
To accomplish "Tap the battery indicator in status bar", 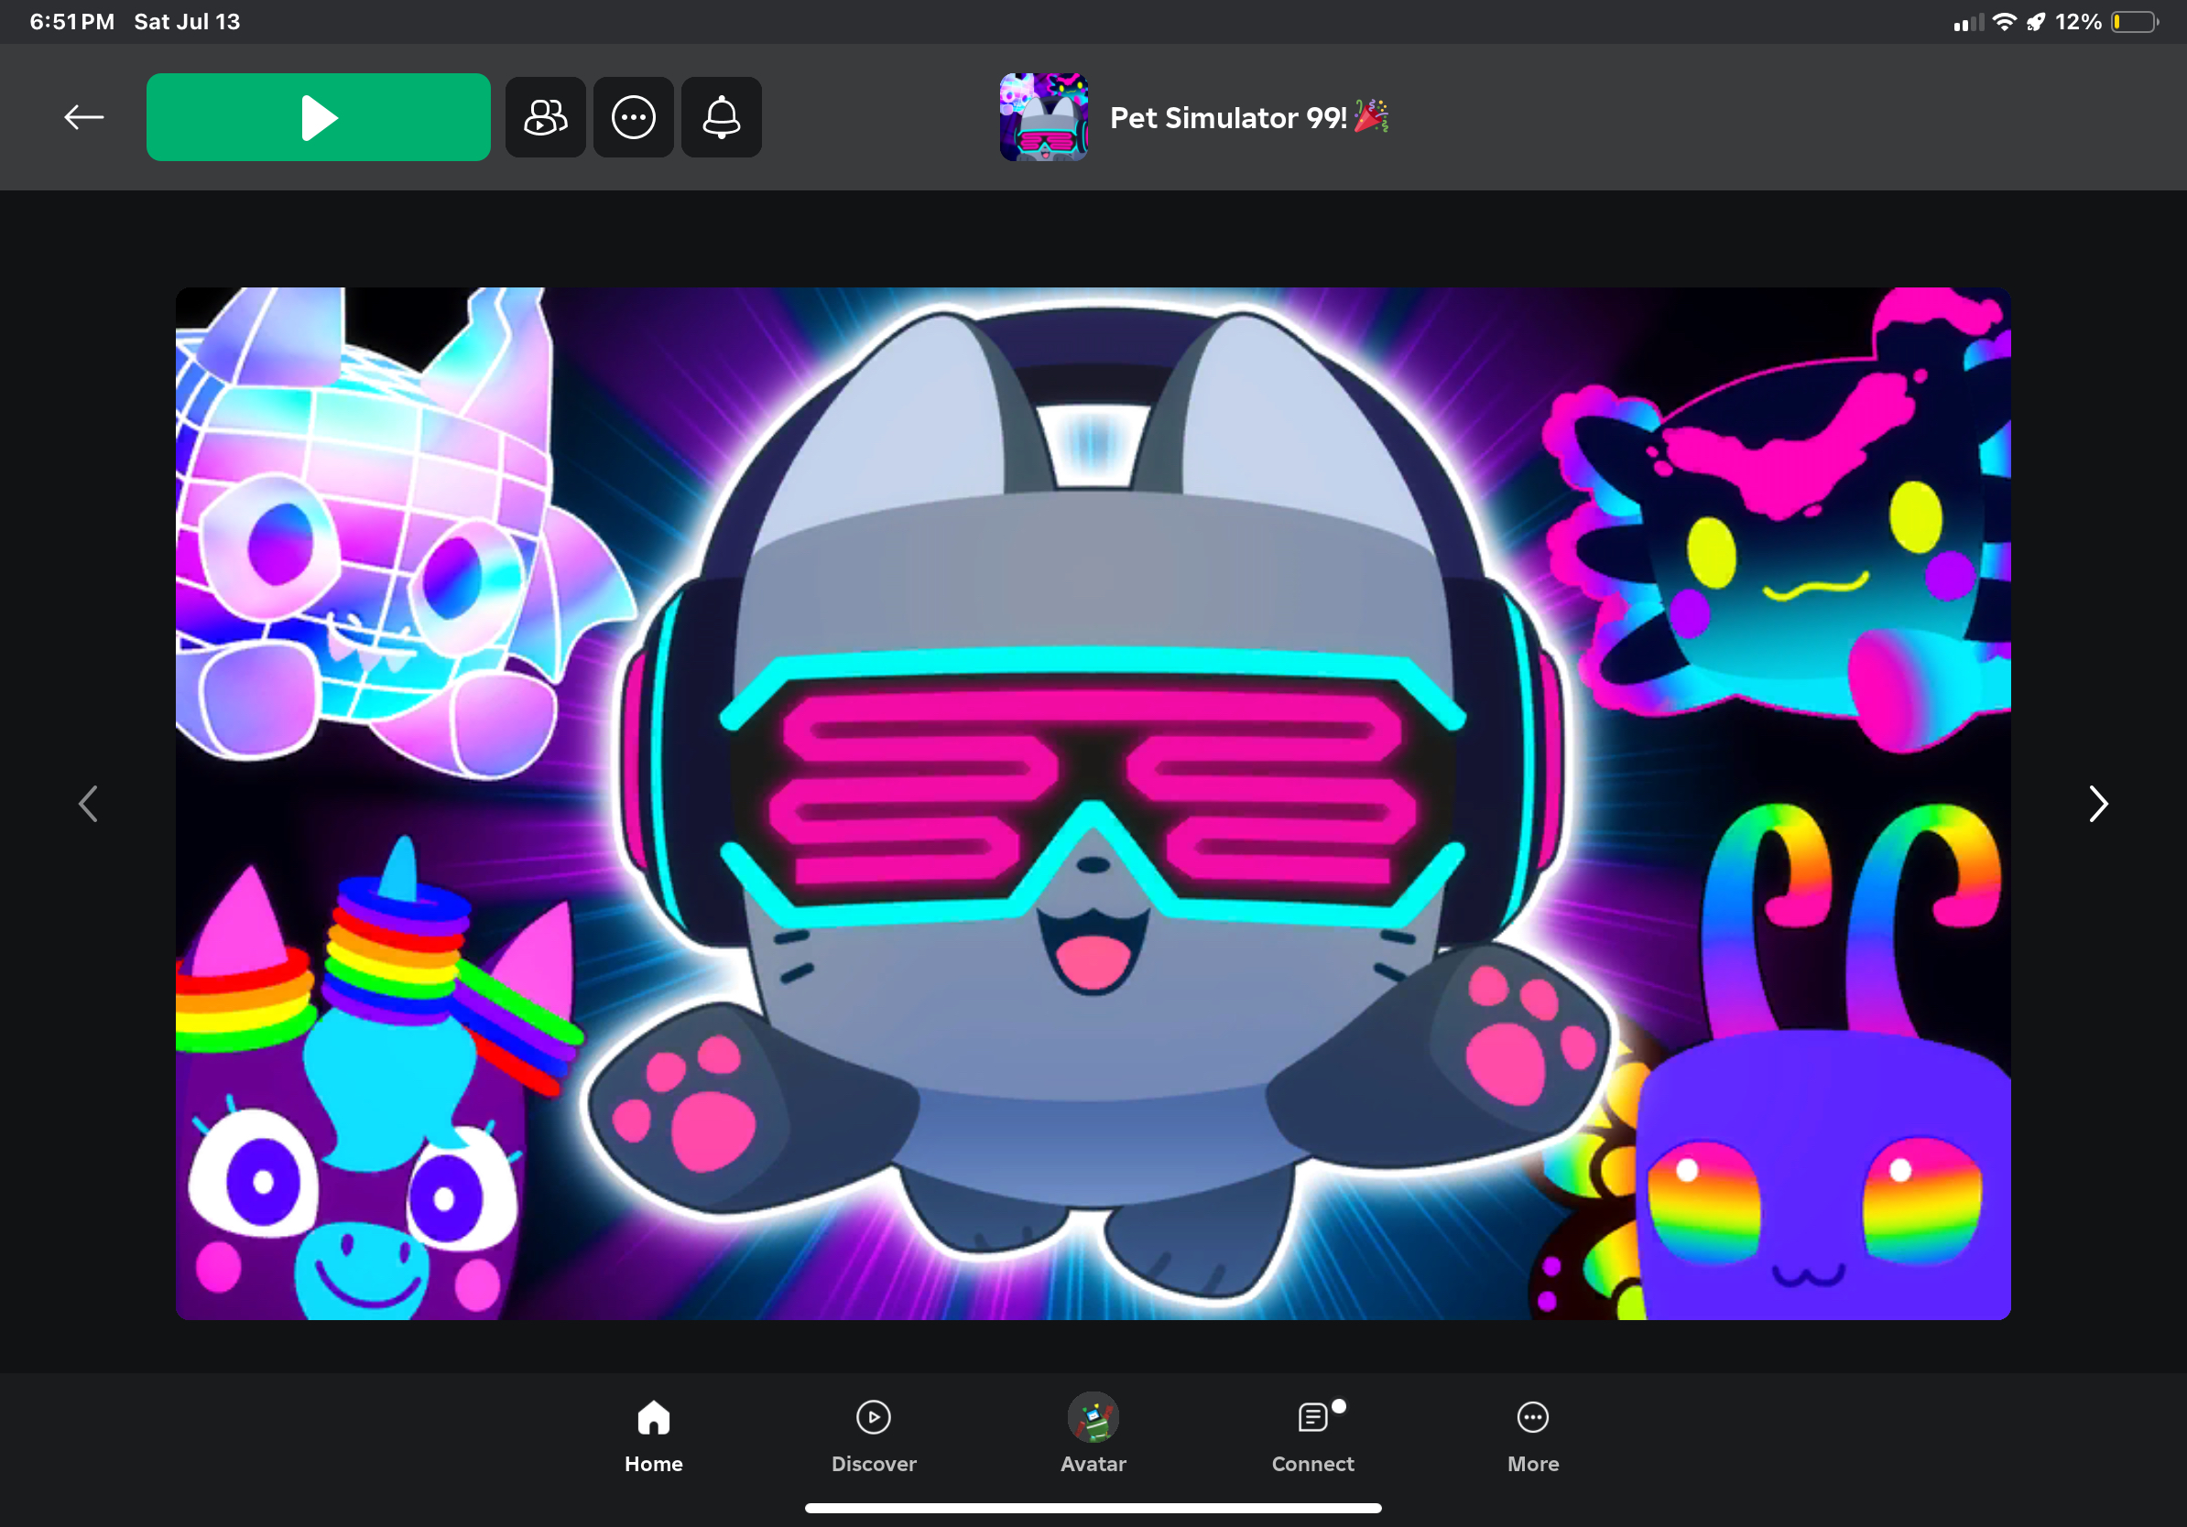I will 2133,22.
